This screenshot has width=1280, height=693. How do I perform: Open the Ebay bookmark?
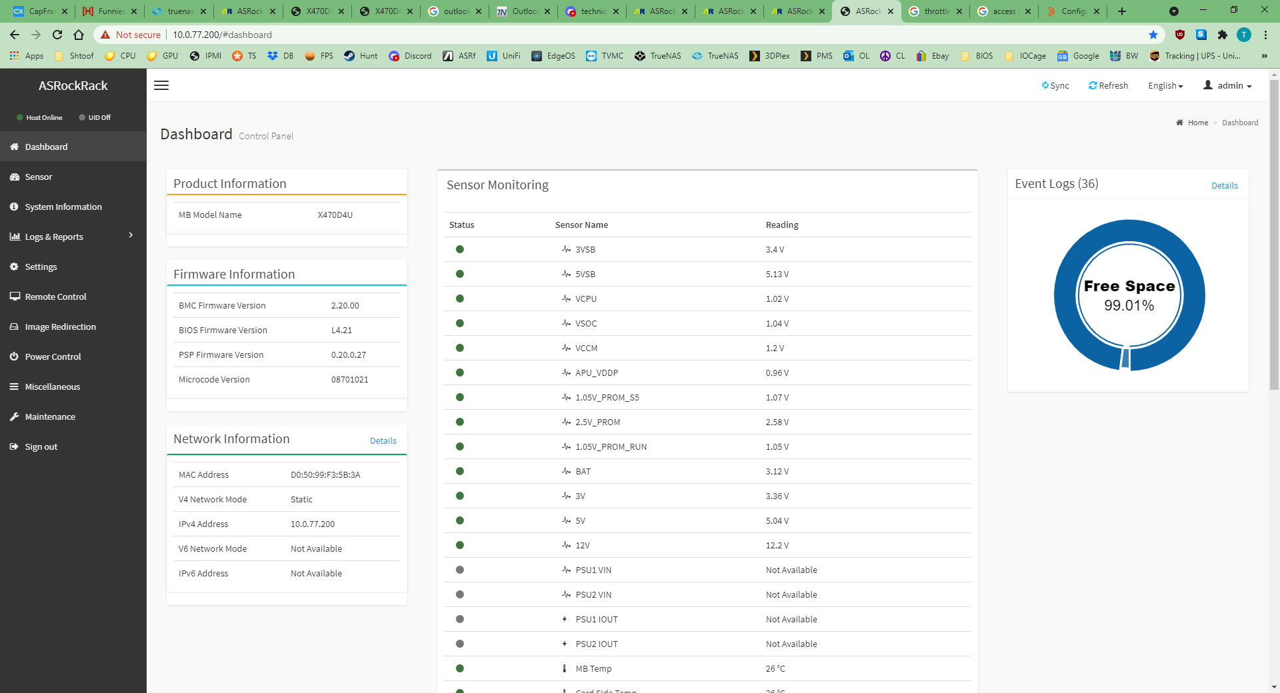click(x=932, y=56)
